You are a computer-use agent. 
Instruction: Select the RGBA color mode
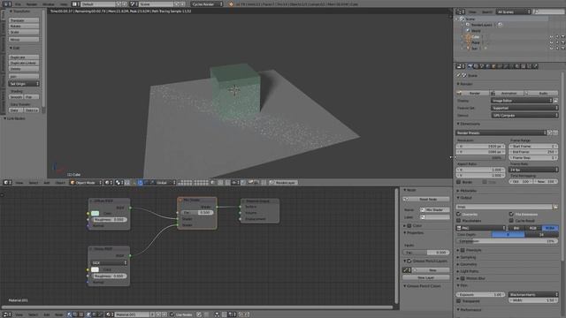pyautogui.click(x=550, y=228)
